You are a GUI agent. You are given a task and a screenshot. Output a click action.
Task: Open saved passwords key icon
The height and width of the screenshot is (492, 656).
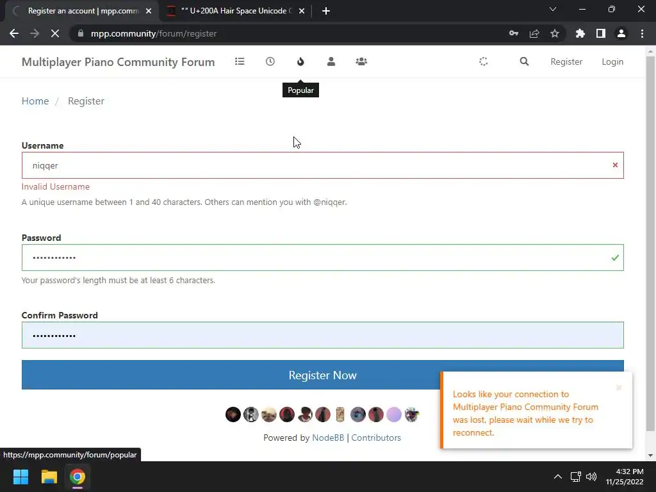click(514, 33)
